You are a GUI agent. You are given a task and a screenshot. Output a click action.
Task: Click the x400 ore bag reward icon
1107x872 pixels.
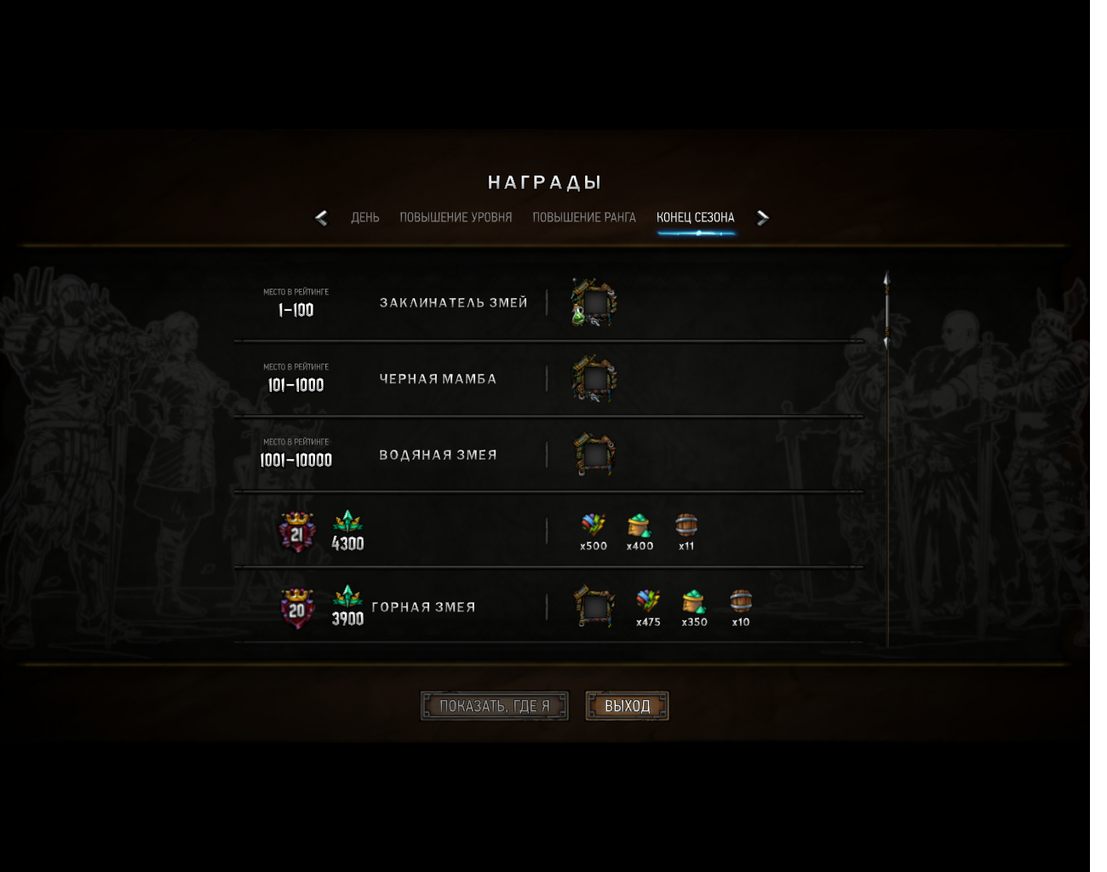pos(640,525)
